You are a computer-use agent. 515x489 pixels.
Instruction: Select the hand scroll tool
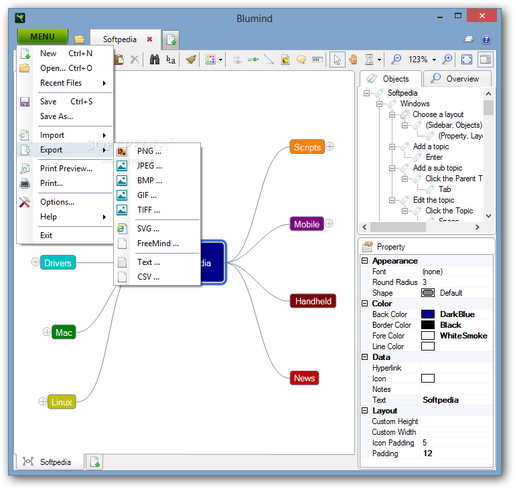[354, 60]
